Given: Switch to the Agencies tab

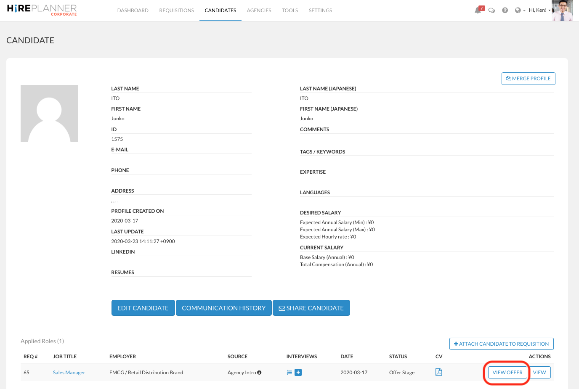Looking at the screenshot, I should click(259, 11).
